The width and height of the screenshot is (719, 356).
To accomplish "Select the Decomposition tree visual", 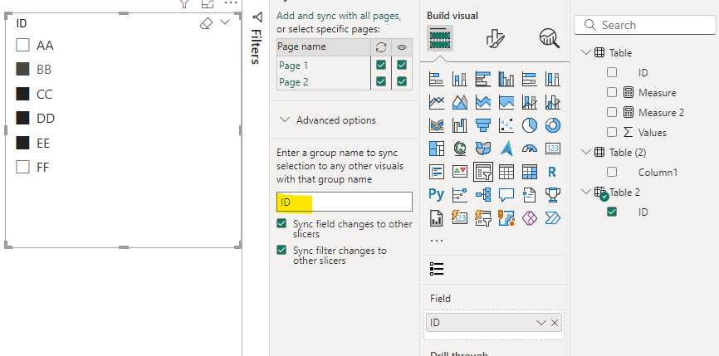I will coord(483,195).
